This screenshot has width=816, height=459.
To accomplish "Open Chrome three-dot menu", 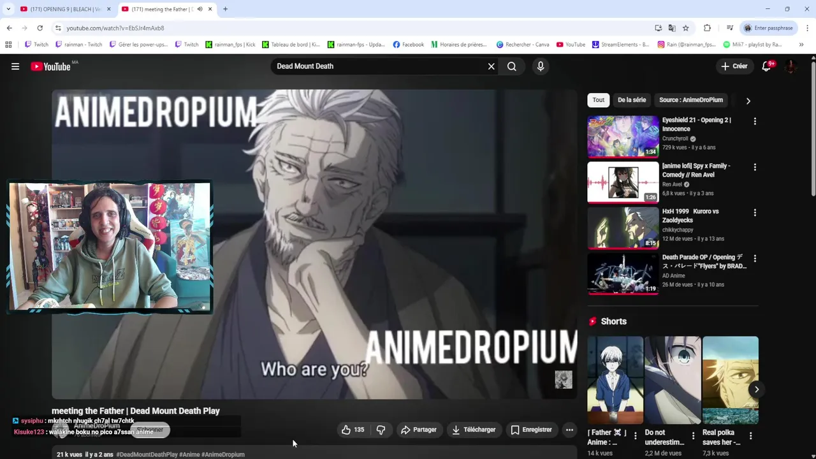I will pyautogui.click(x=807, y=28).
